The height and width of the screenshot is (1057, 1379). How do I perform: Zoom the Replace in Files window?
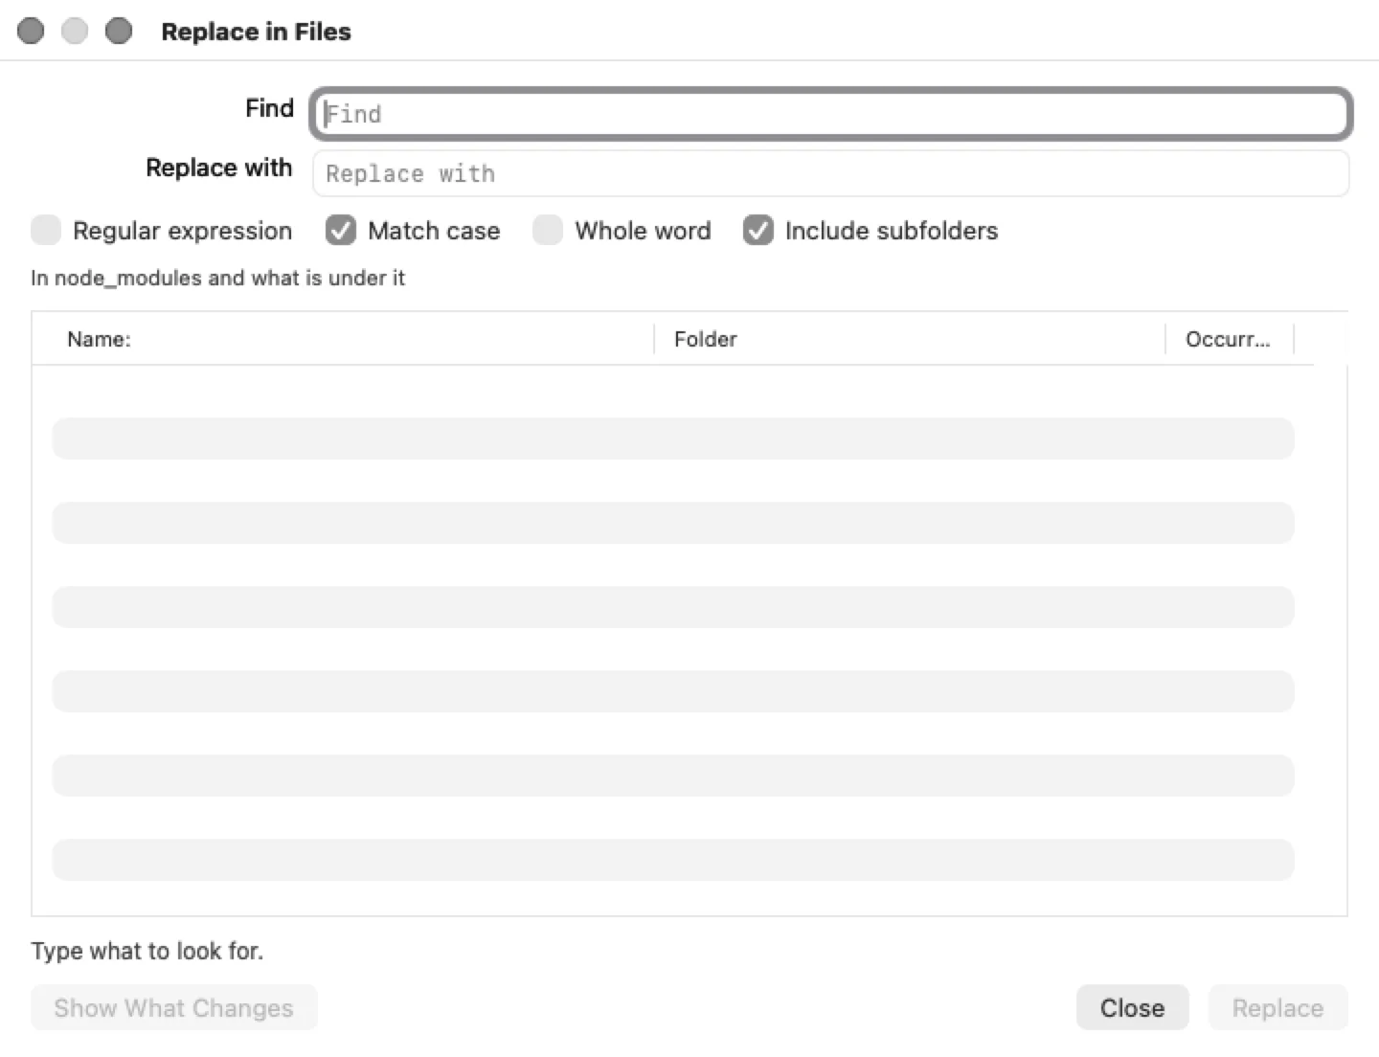119,32
